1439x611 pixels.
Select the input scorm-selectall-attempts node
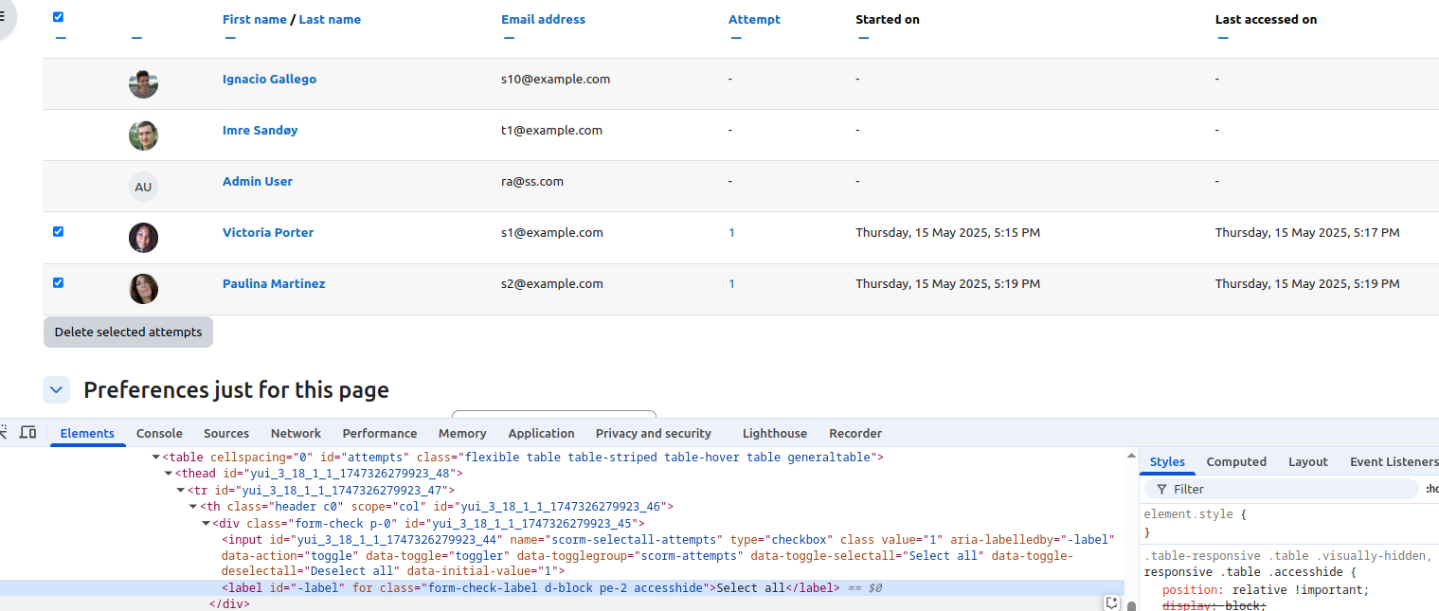tap(667, 555)
